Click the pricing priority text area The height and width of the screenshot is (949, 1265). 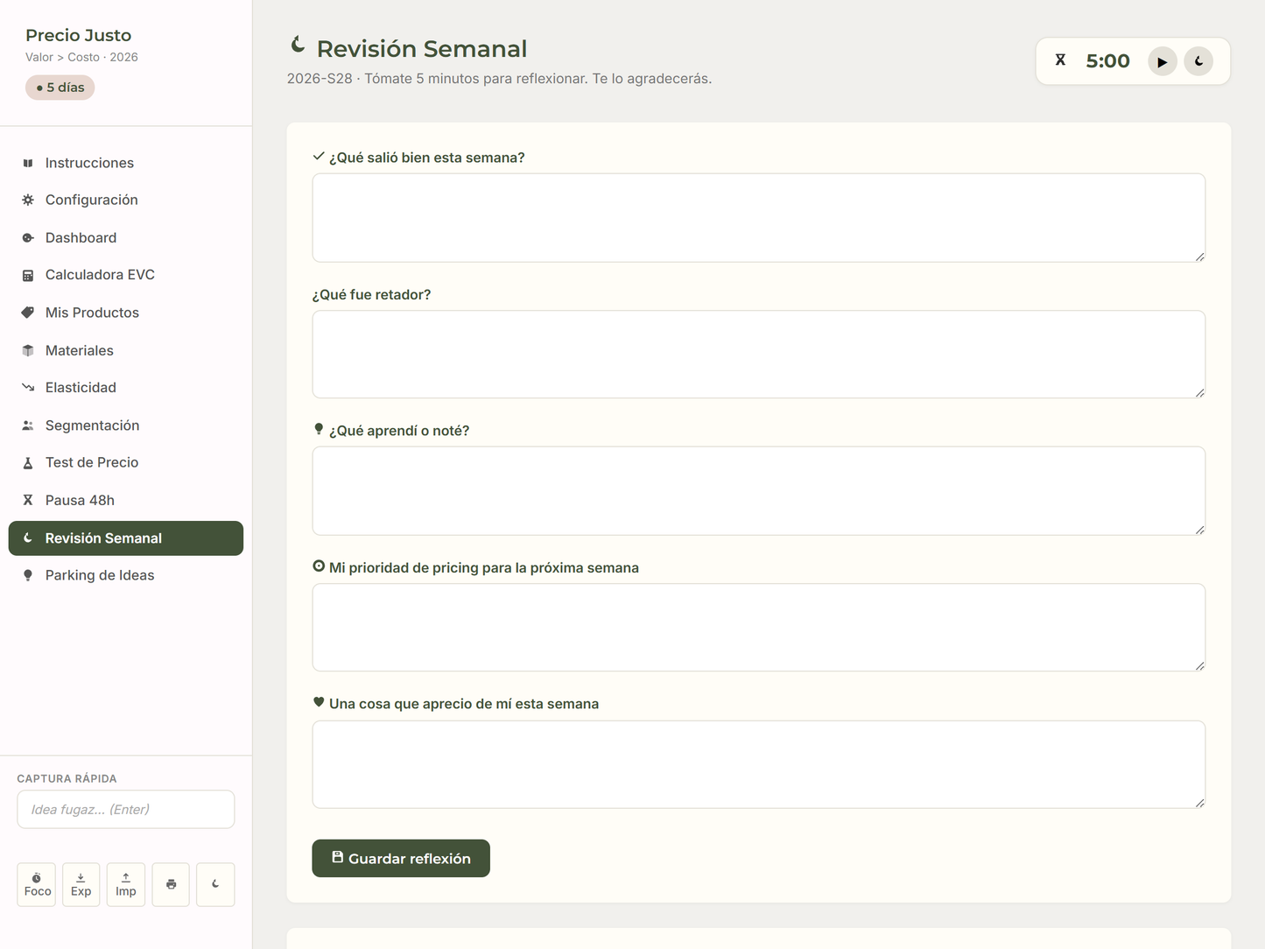pos(759,628)
